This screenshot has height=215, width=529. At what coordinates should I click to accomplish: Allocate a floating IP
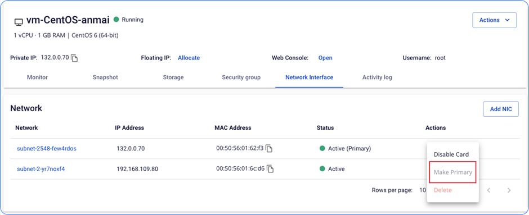tap(189, 58)
